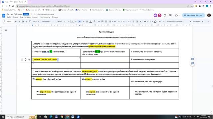Open the Инструменты menu

[x=45, y=17]
